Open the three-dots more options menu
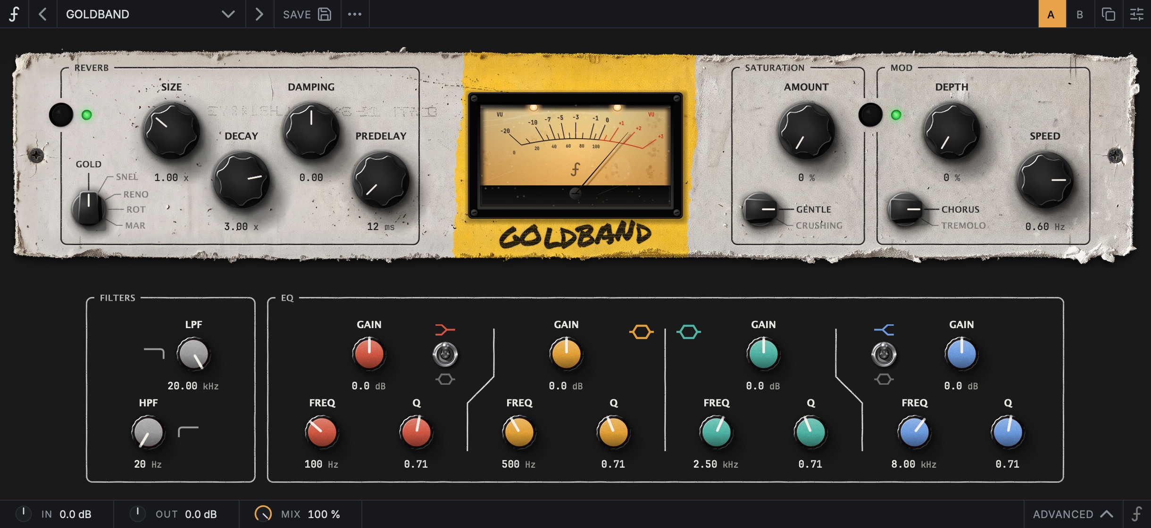 (x=355, y=14)
